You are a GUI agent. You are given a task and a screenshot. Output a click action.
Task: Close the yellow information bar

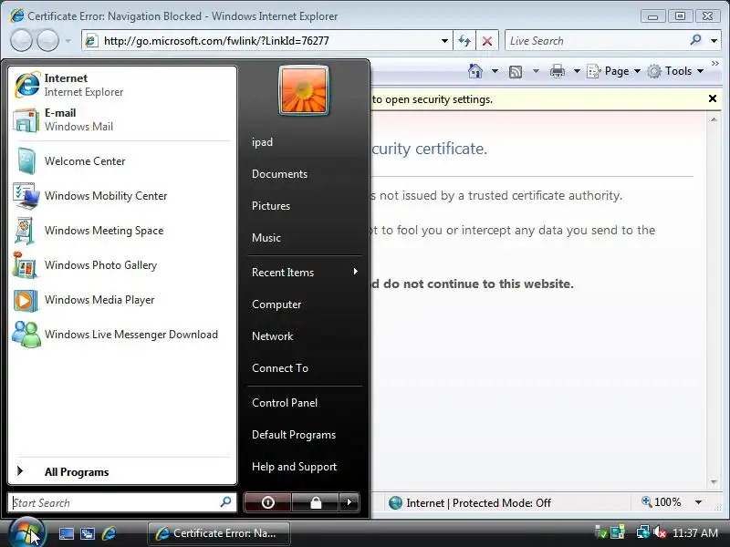pyautogui.click(x=713, y=98)
